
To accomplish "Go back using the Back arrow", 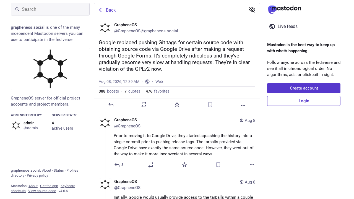I will tap(107, 10).
